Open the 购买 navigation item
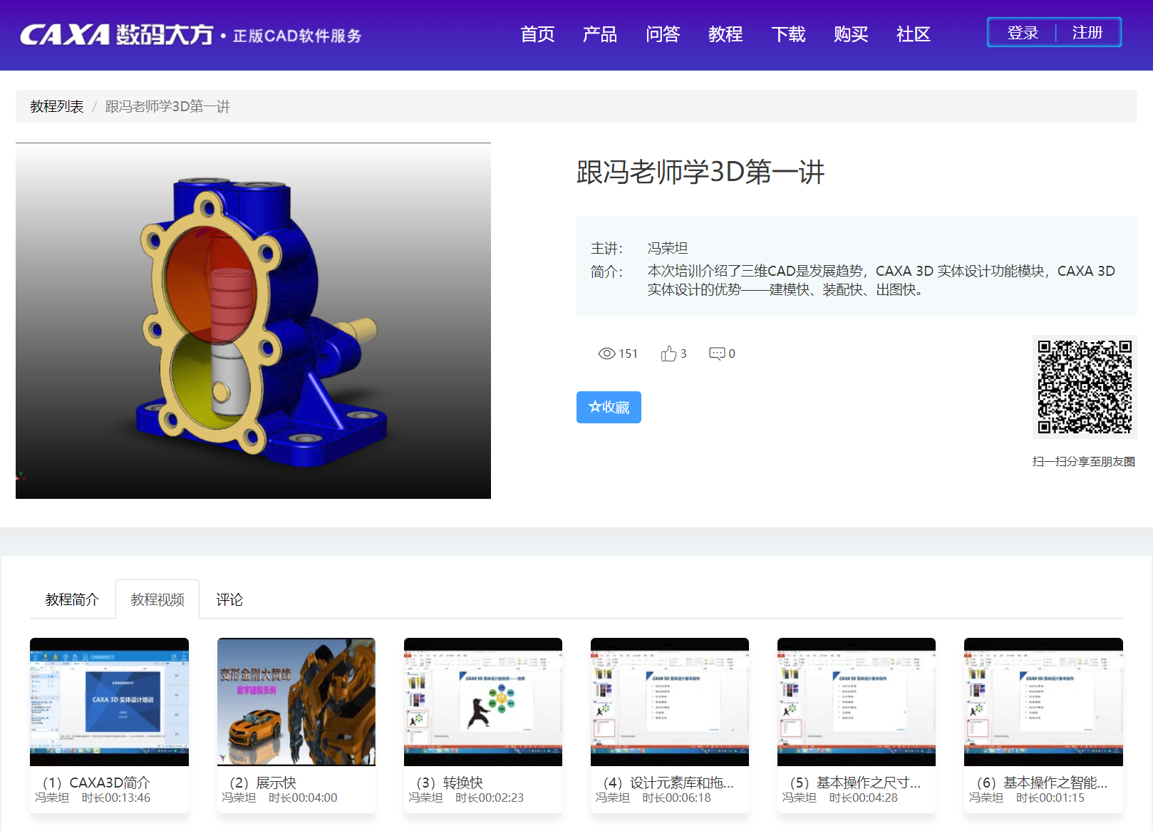 851,34
